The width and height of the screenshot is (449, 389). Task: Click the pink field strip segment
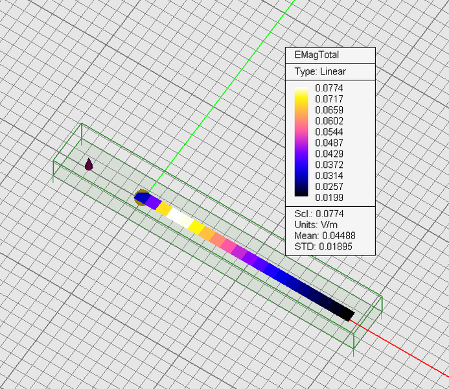tap(228, 245)
